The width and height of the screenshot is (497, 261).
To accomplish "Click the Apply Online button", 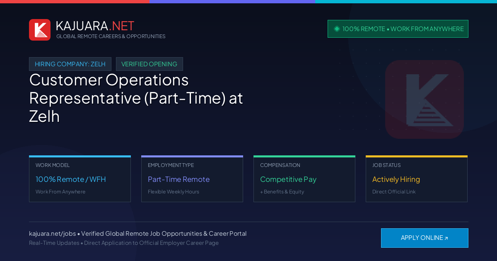I will pos(425,238).
